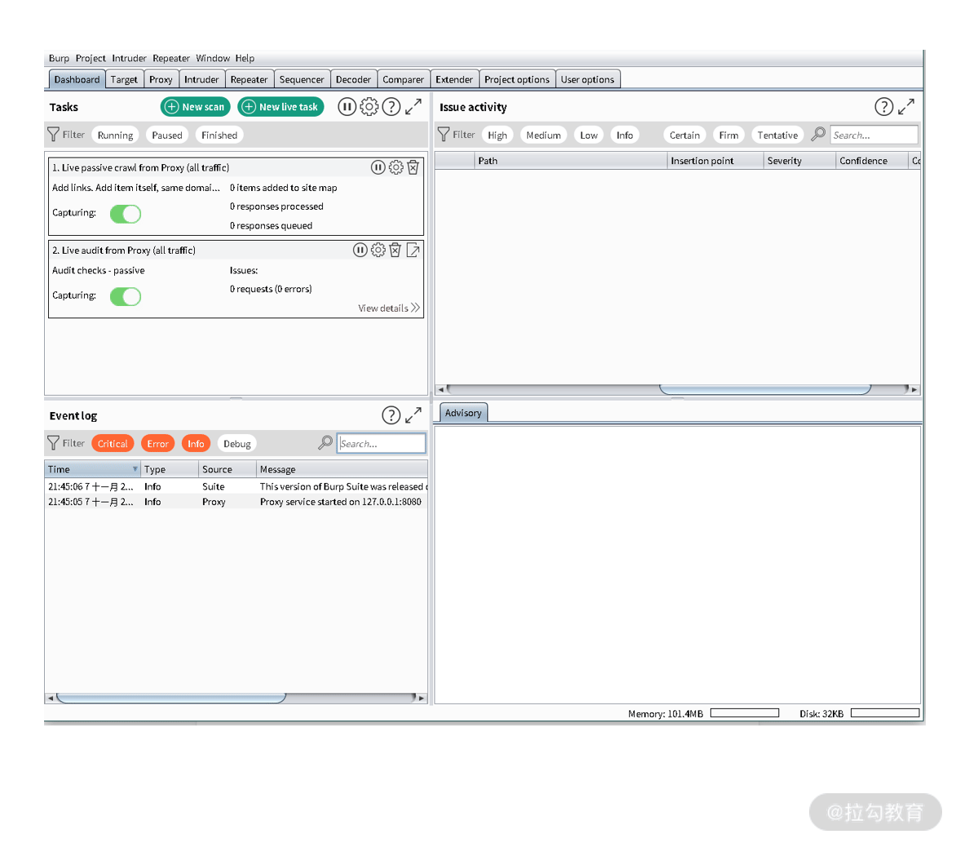The image size is (956, 843).
Task: Open task settings gear in Tasks header
Action: click(369, 107)
